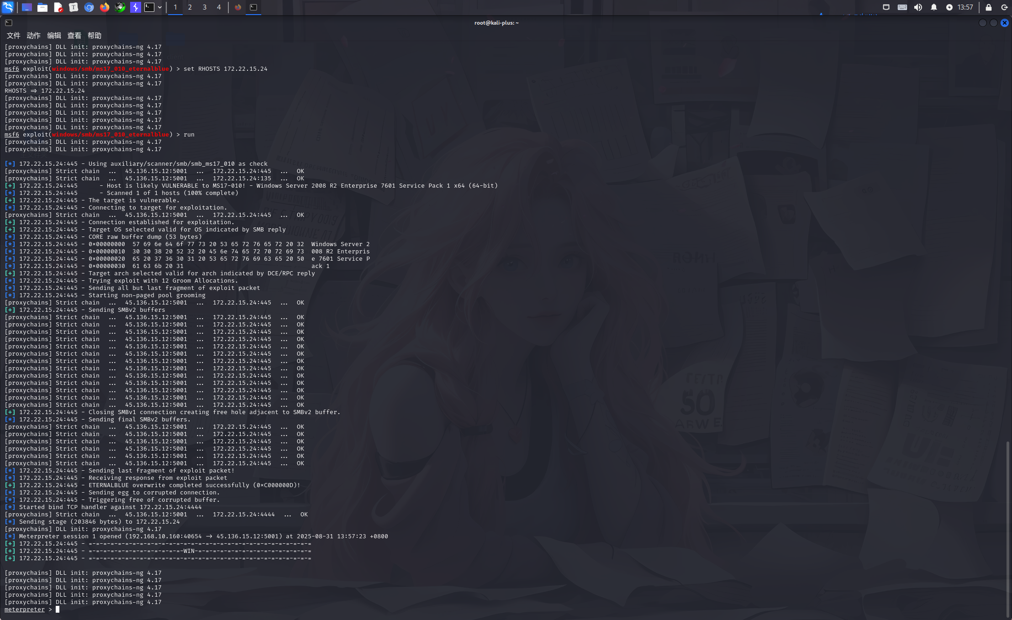
Task: Open the notifications bell
Action: pyautogui.click(x=933, y=7)
